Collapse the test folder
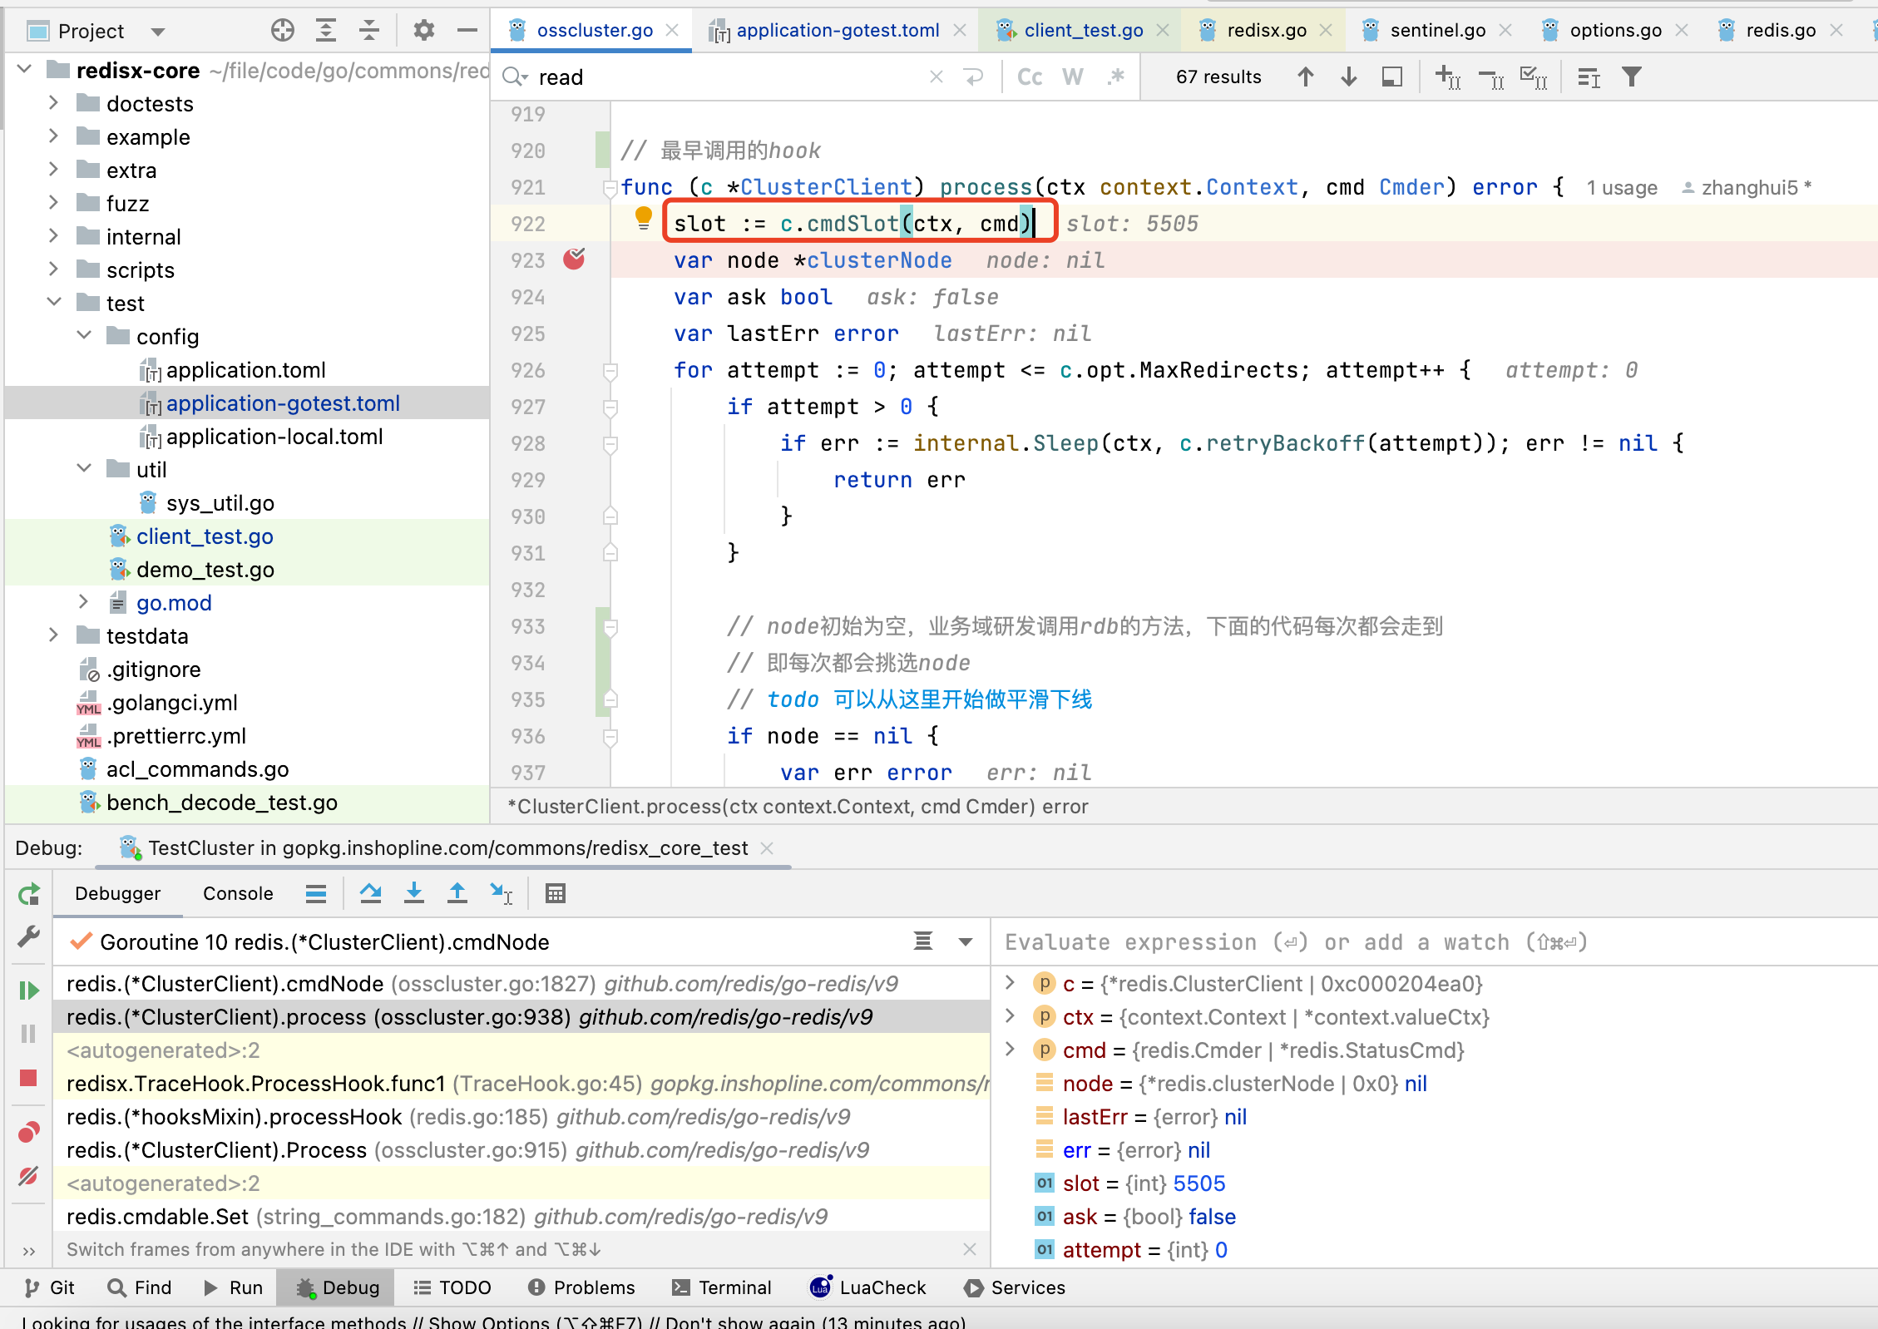The height and width of the screenshot is (1329, 1878). [x=53, y=303]
